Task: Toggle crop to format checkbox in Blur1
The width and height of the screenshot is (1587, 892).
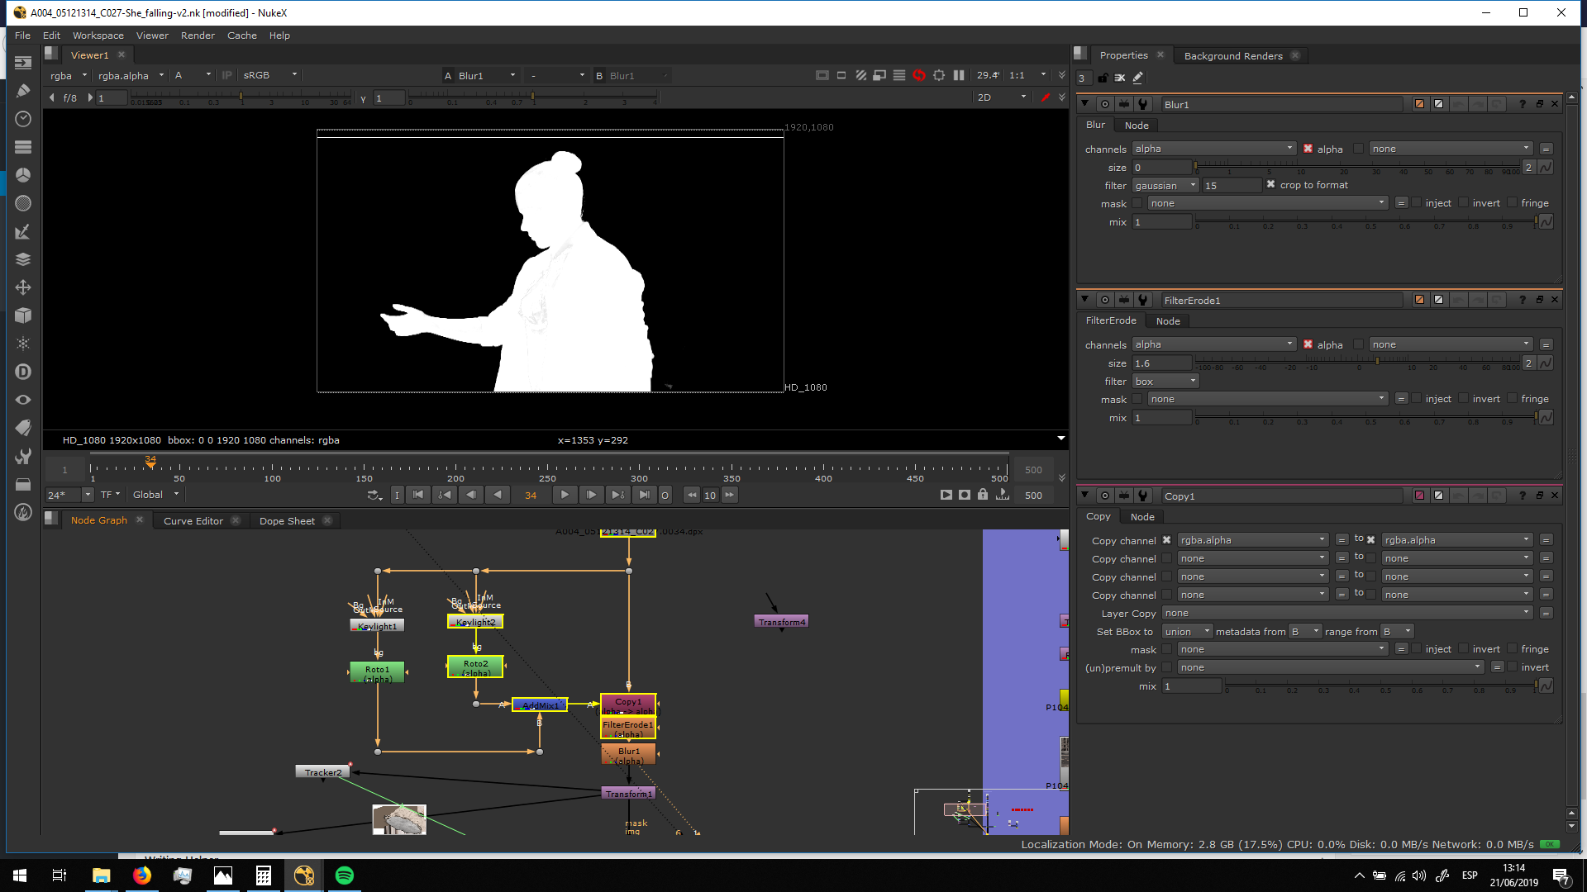Action: coord(1271,185)
